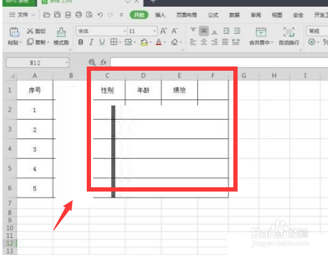The image size is (328, 255).
Task: Align text right
Action: click(214, 42)
